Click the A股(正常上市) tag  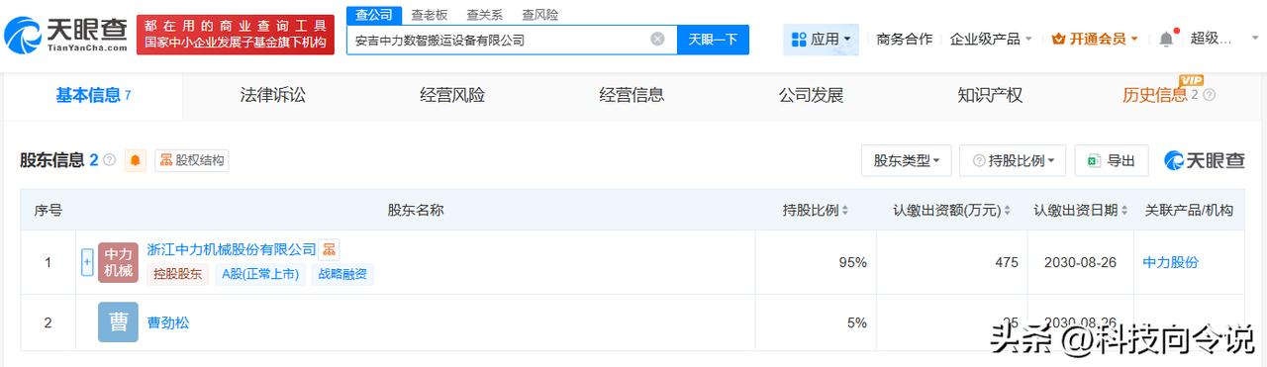click(260, 275)
